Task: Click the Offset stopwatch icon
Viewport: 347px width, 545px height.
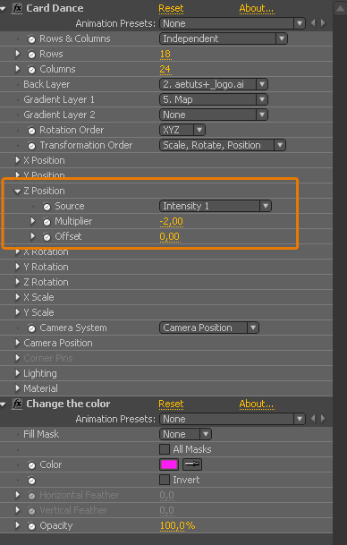Action: click(47, 237)
